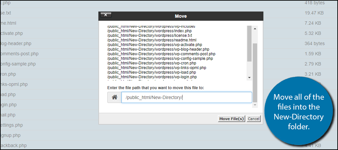Viewport: 338px width, 150px height.
Task: Click the 1.59 KB size cell
Action: point(313,54)
